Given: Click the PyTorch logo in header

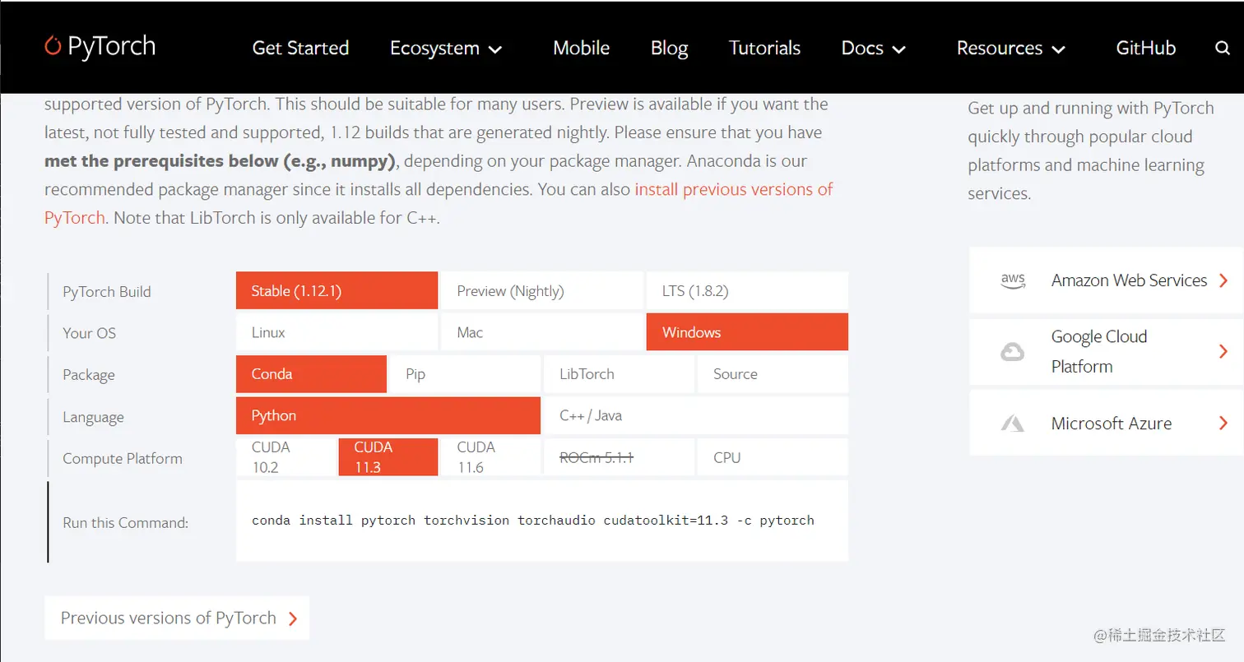Looking at the screenshot, I should point(100,46).
